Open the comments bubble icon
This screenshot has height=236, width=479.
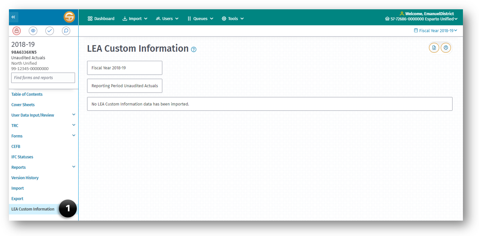(66, 31)
